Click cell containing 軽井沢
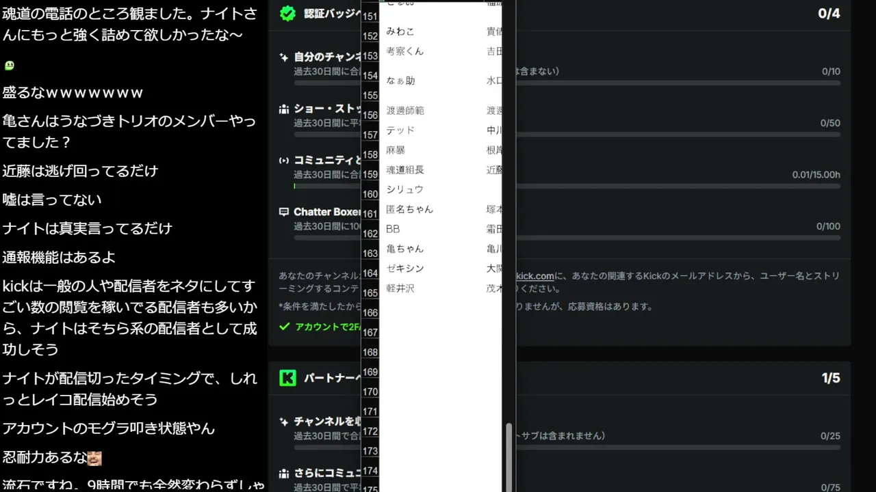The width and height of the screenshot is (876, 492). pos(400,288)
